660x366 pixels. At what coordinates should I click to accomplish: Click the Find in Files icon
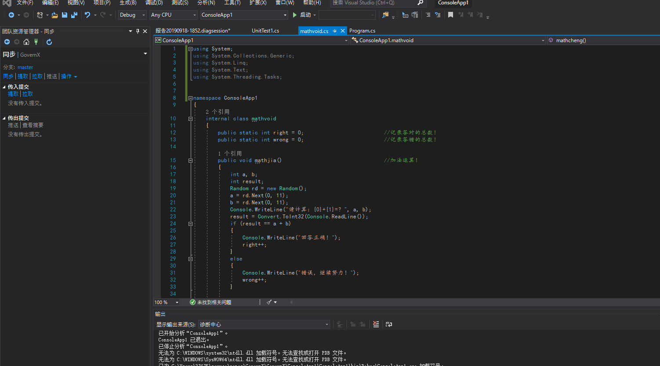click(x=385, y=15)
